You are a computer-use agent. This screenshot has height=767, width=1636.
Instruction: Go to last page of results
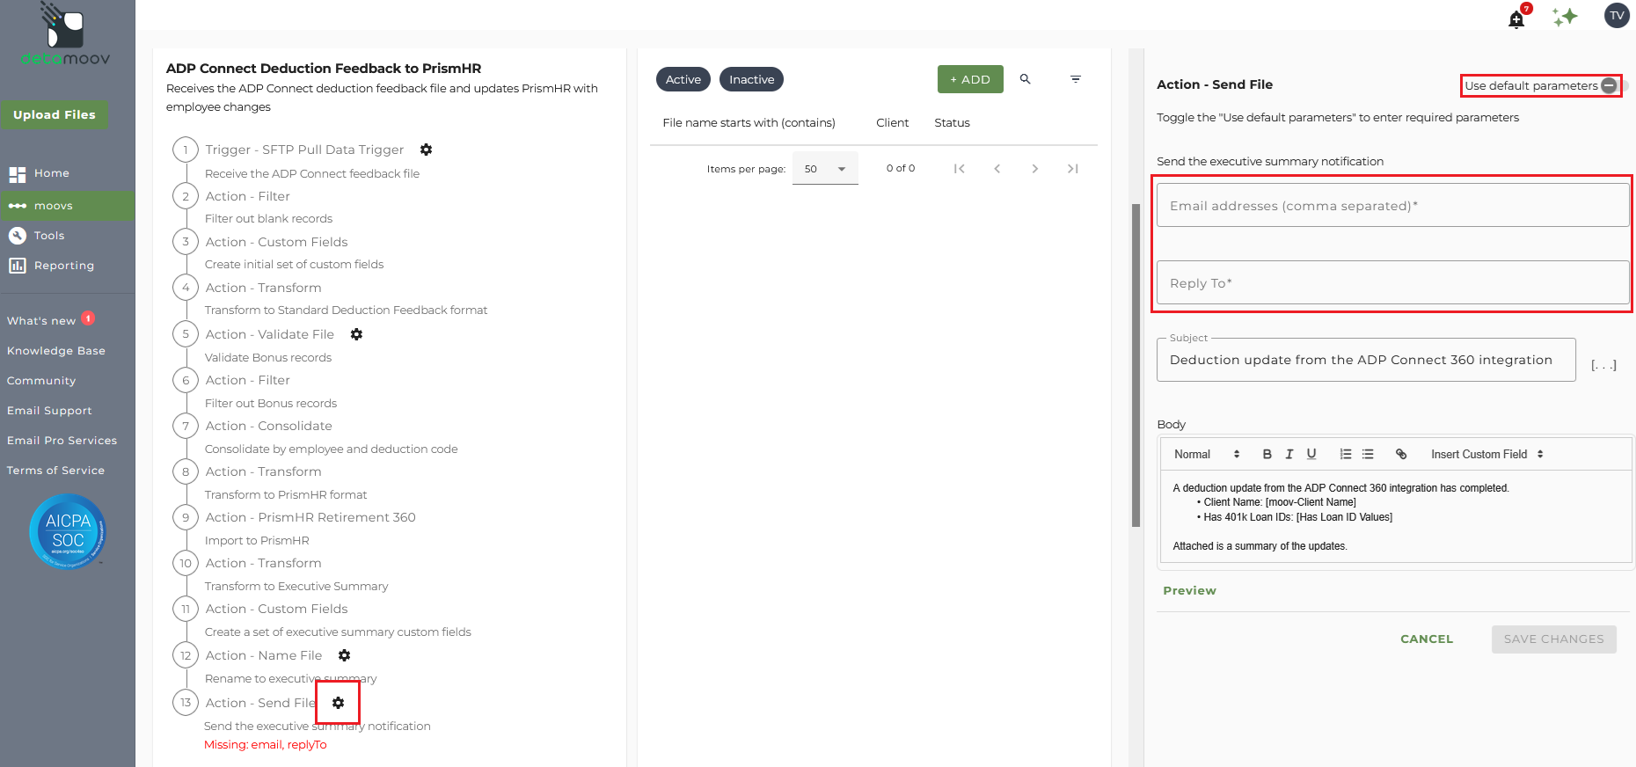pos(1072,169)
